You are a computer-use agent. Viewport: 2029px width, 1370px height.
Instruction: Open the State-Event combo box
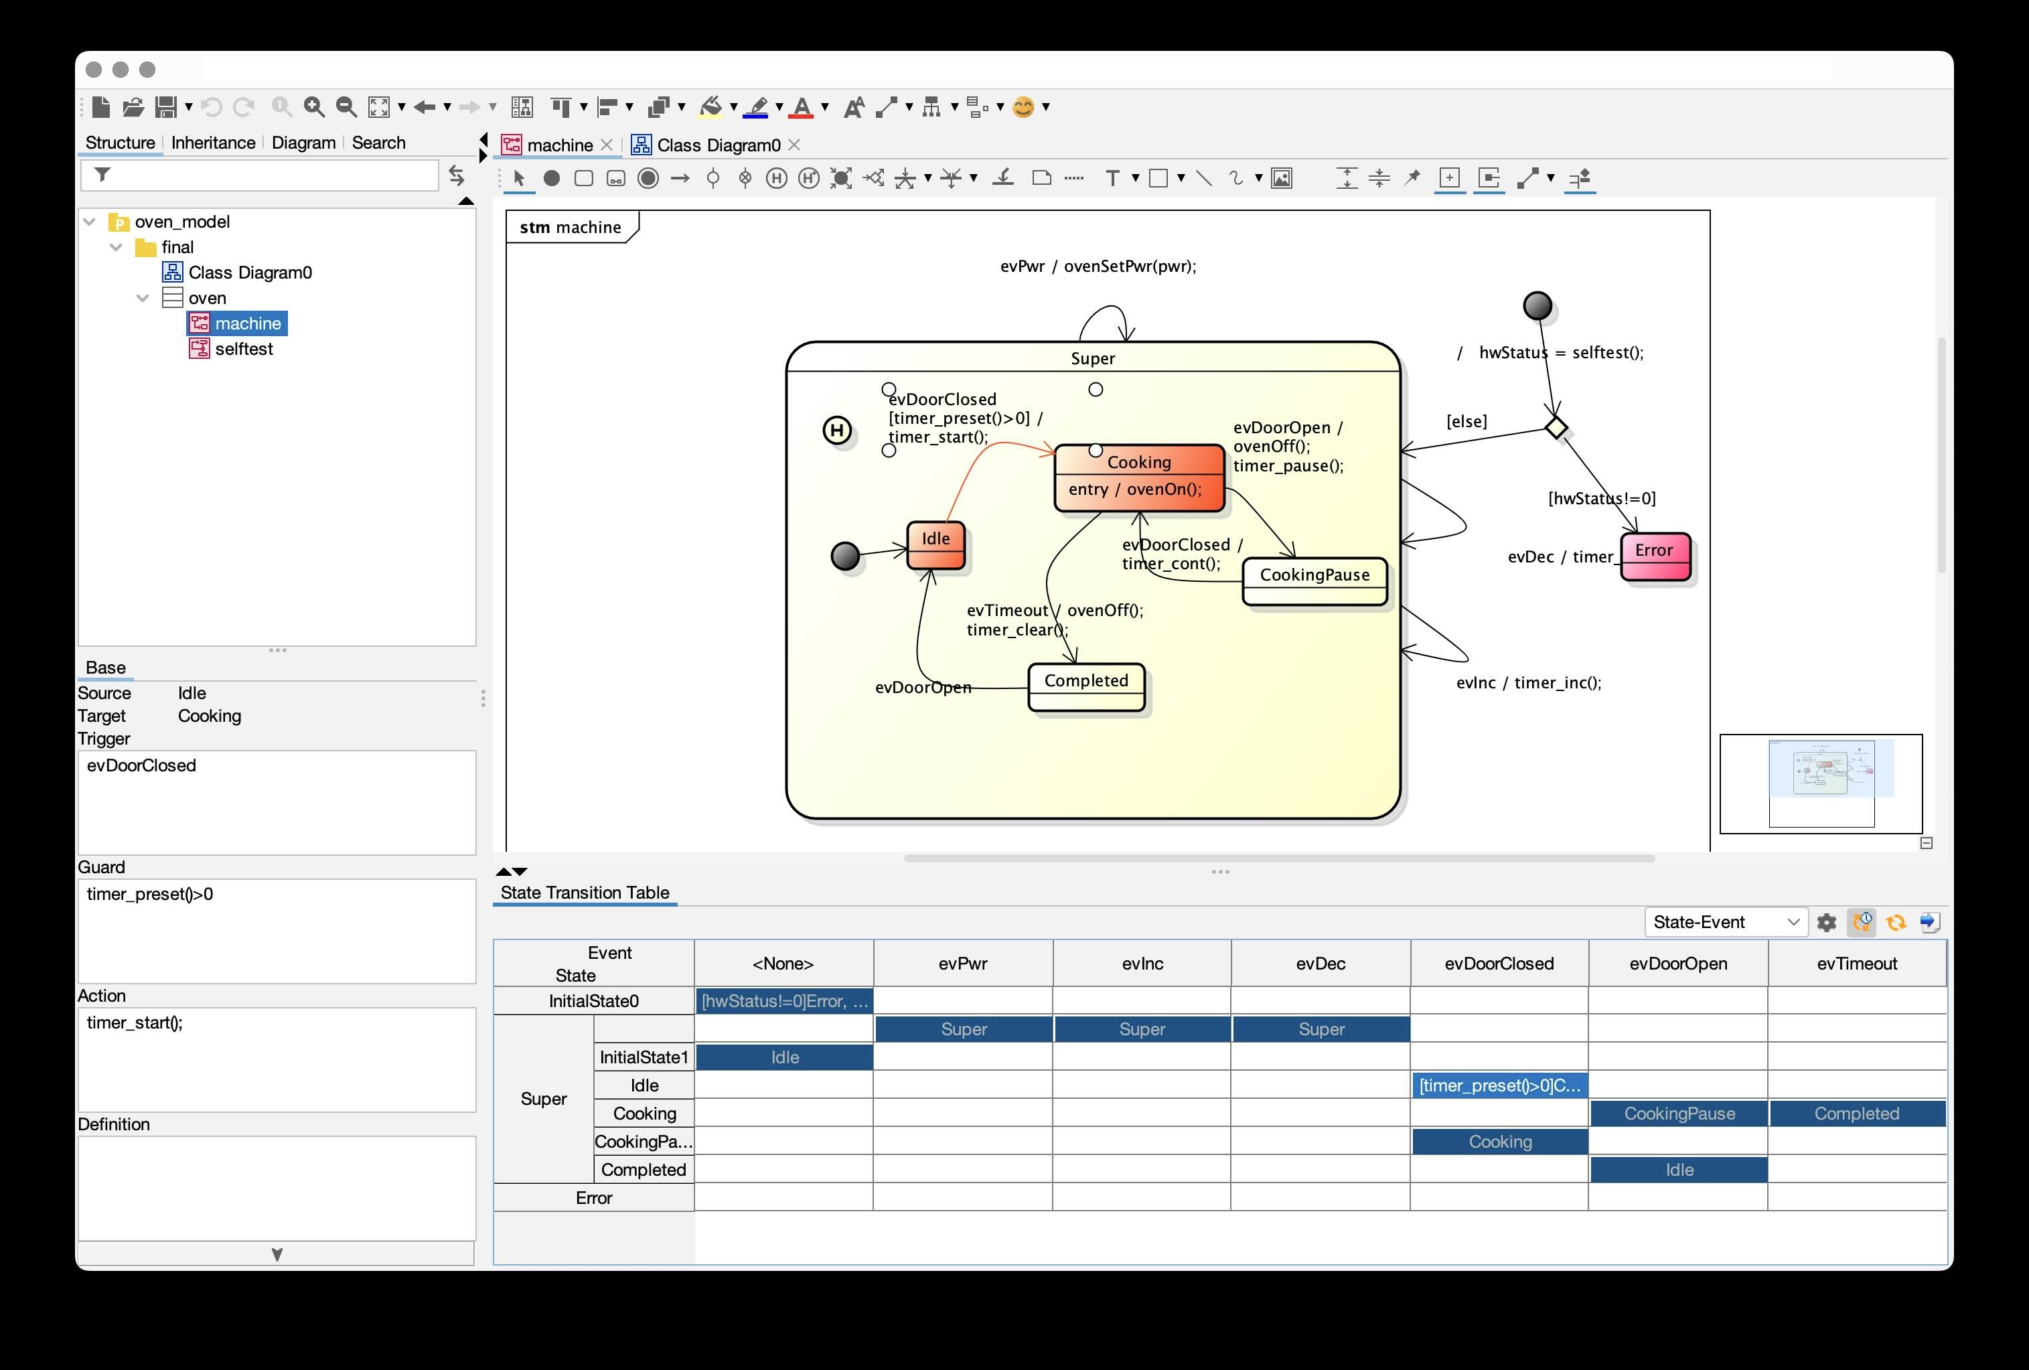pos(1724,922)
